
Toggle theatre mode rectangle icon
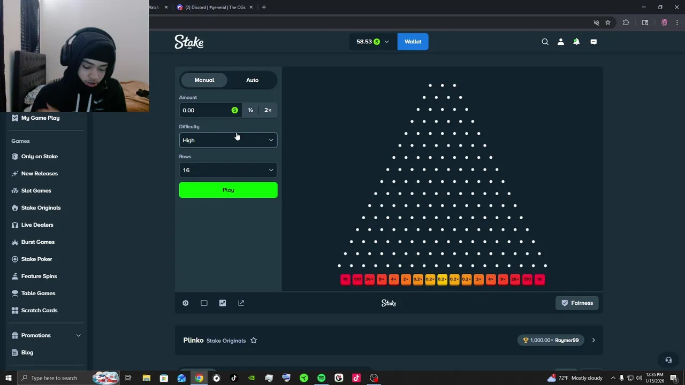(x=204, y=303)
